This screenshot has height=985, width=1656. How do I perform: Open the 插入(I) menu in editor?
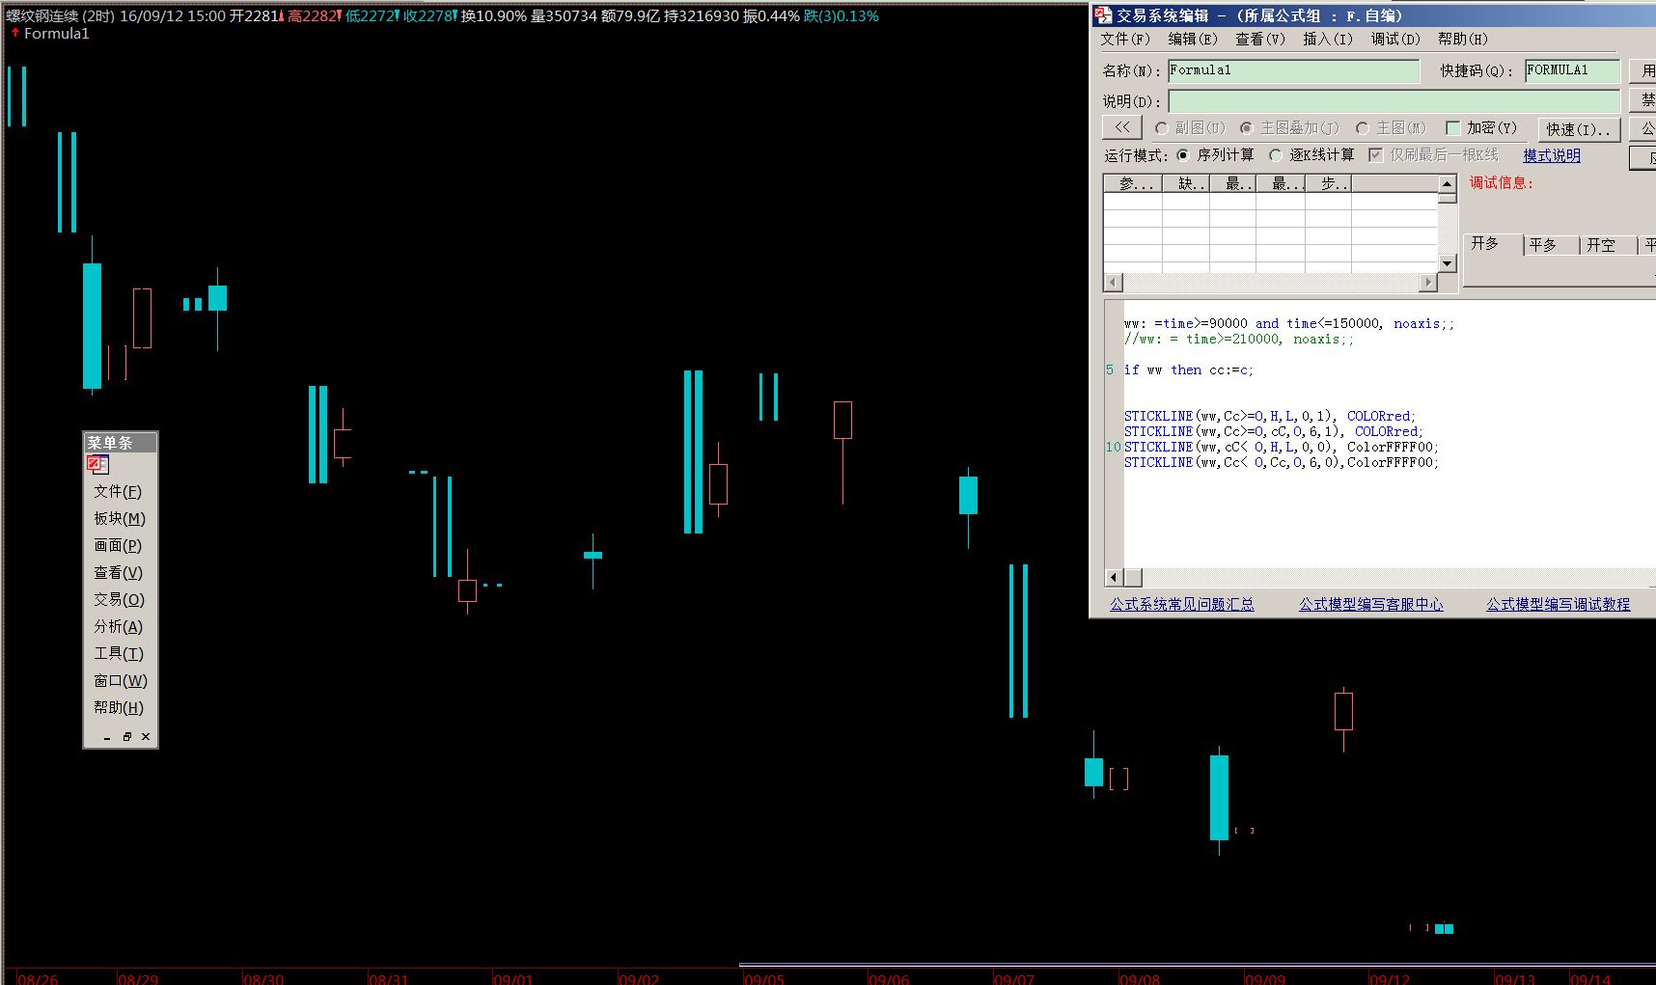(1327, 40)
